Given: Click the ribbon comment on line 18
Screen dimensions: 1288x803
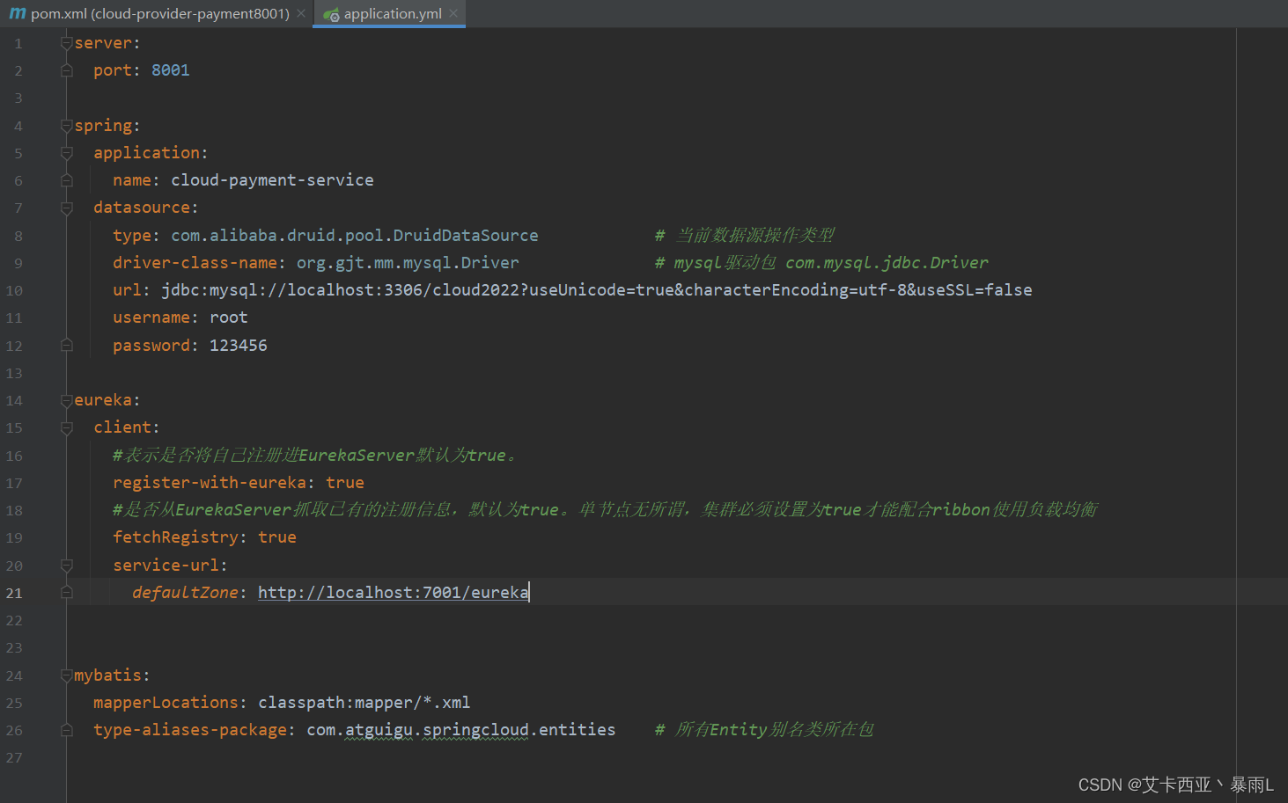Looking at the screenshot, I should (x=605, y=509).
